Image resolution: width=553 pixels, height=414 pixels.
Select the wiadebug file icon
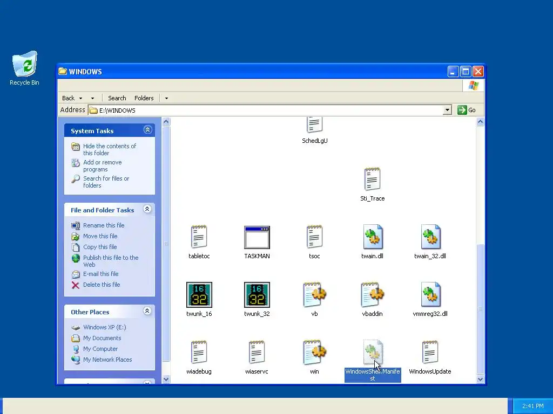click(199, 352)
